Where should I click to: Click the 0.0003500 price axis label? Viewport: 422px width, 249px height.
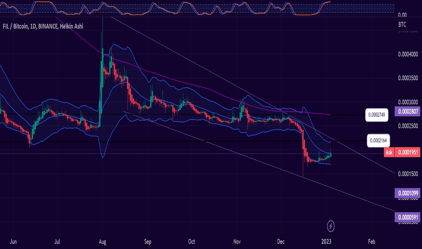click(408, 78)
